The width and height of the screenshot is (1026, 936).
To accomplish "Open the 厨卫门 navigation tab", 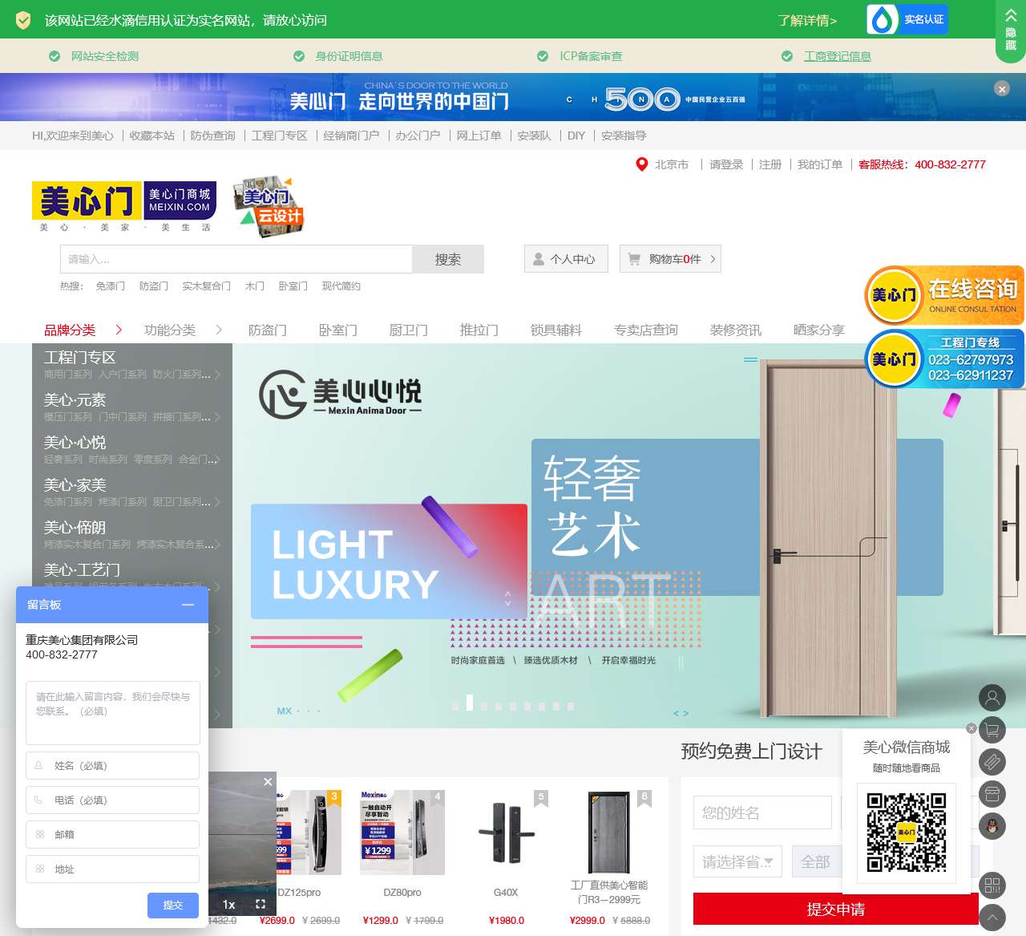I will coord(409,330).
